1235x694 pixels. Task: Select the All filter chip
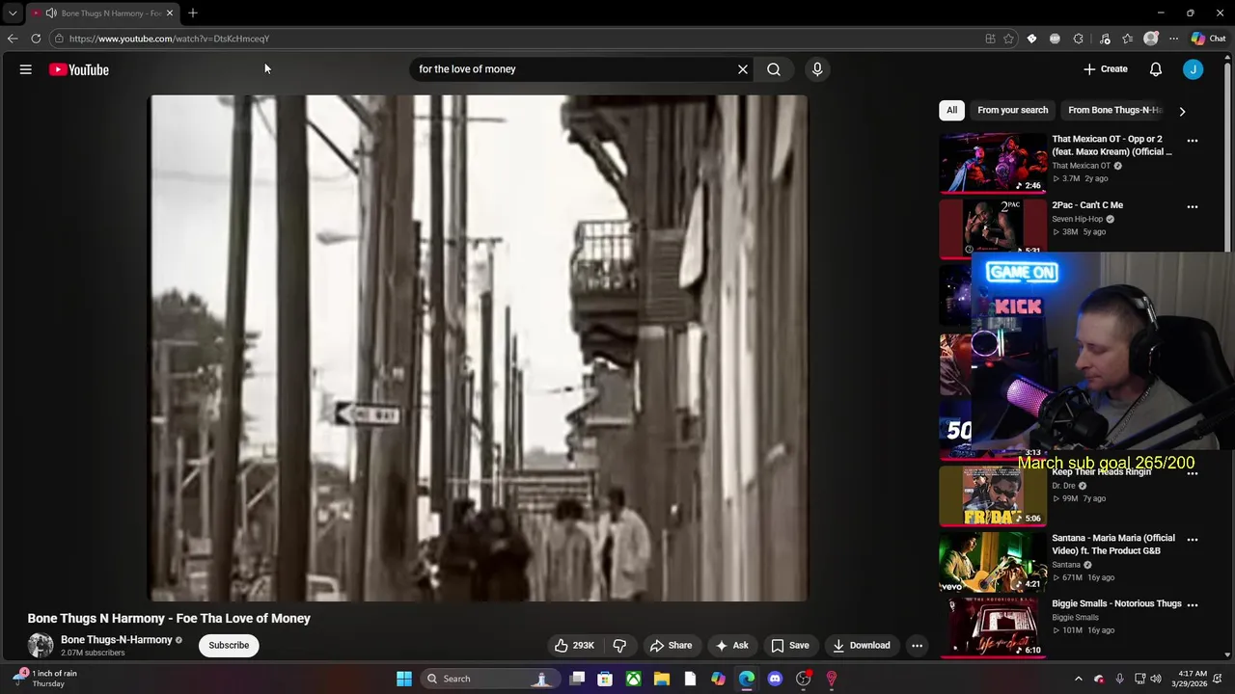(x=951, y=110)
